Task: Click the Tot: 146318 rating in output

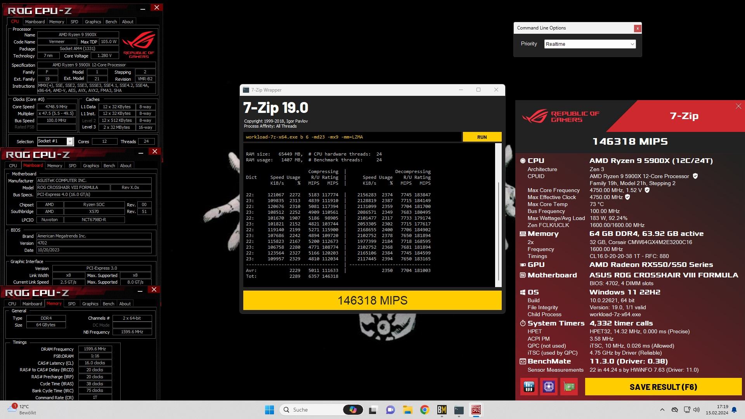Action: click(x=330, y=276)
